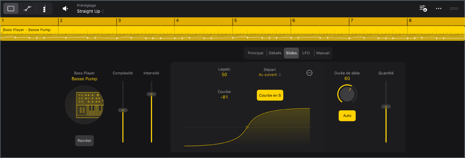Open the note velocity view icon

[44, 9]
